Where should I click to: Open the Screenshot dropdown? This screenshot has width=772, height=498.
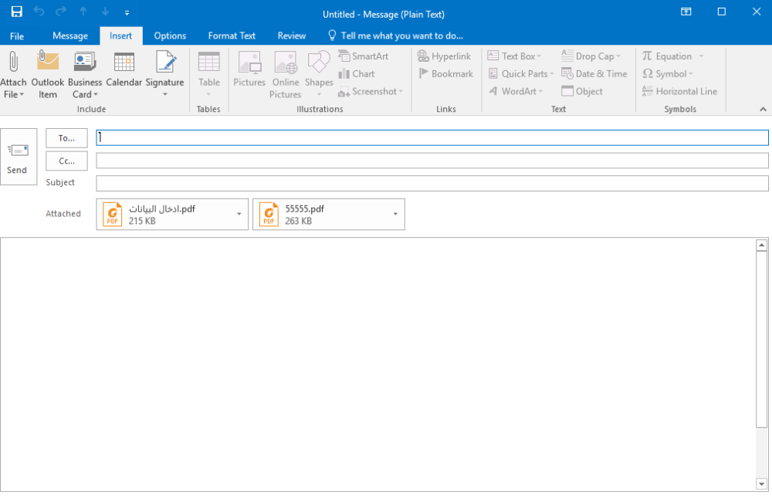[371, 92]
